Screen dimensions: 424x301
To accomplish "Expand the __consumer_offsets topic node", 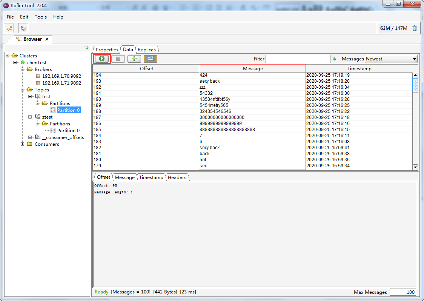I will pyautogui.click(x=30, y=137).
